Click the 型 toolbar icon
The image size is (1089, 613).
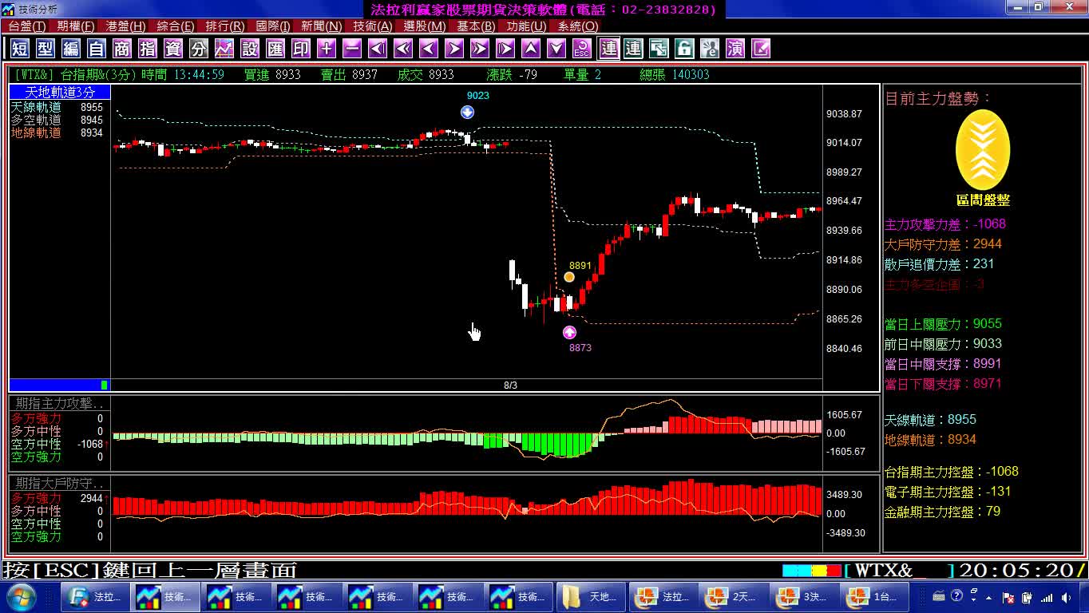(x=46, y=49)
